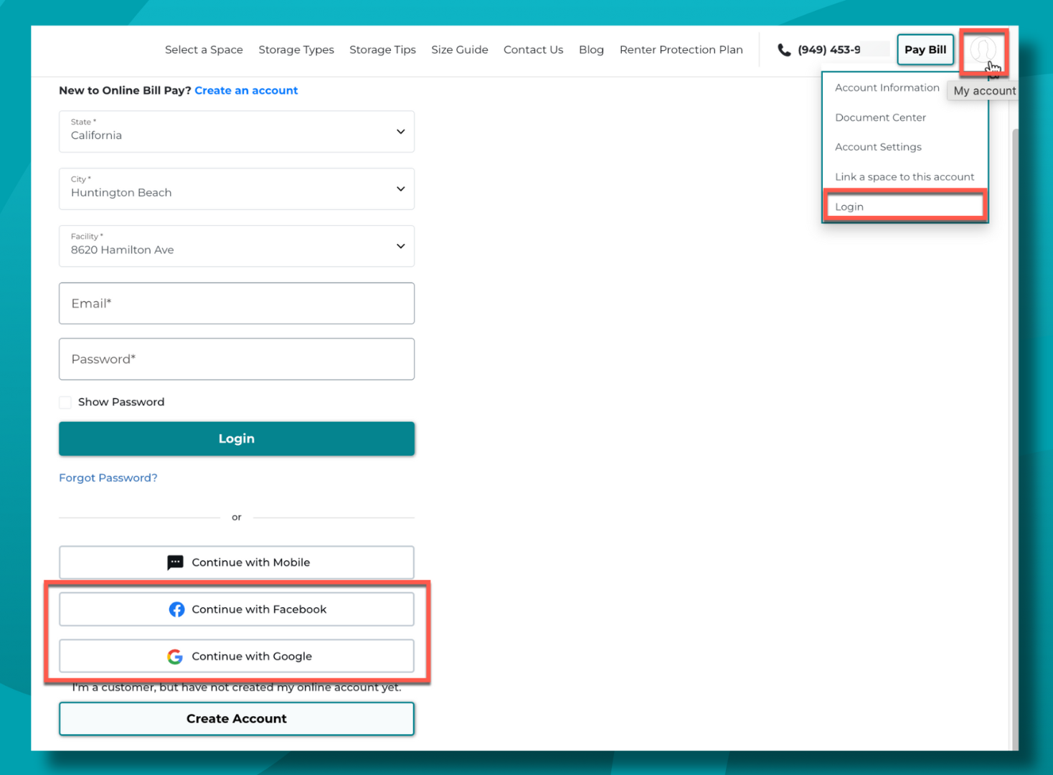
Task: Click the teal Login button
Action: click(x=237, y=438)
